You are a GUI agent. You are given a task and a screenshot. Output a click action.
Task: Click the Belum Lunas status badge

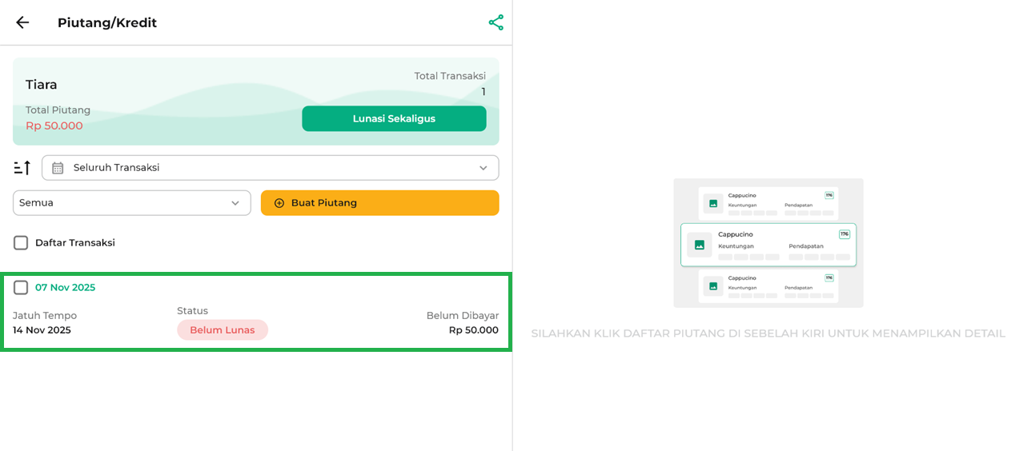222,329
